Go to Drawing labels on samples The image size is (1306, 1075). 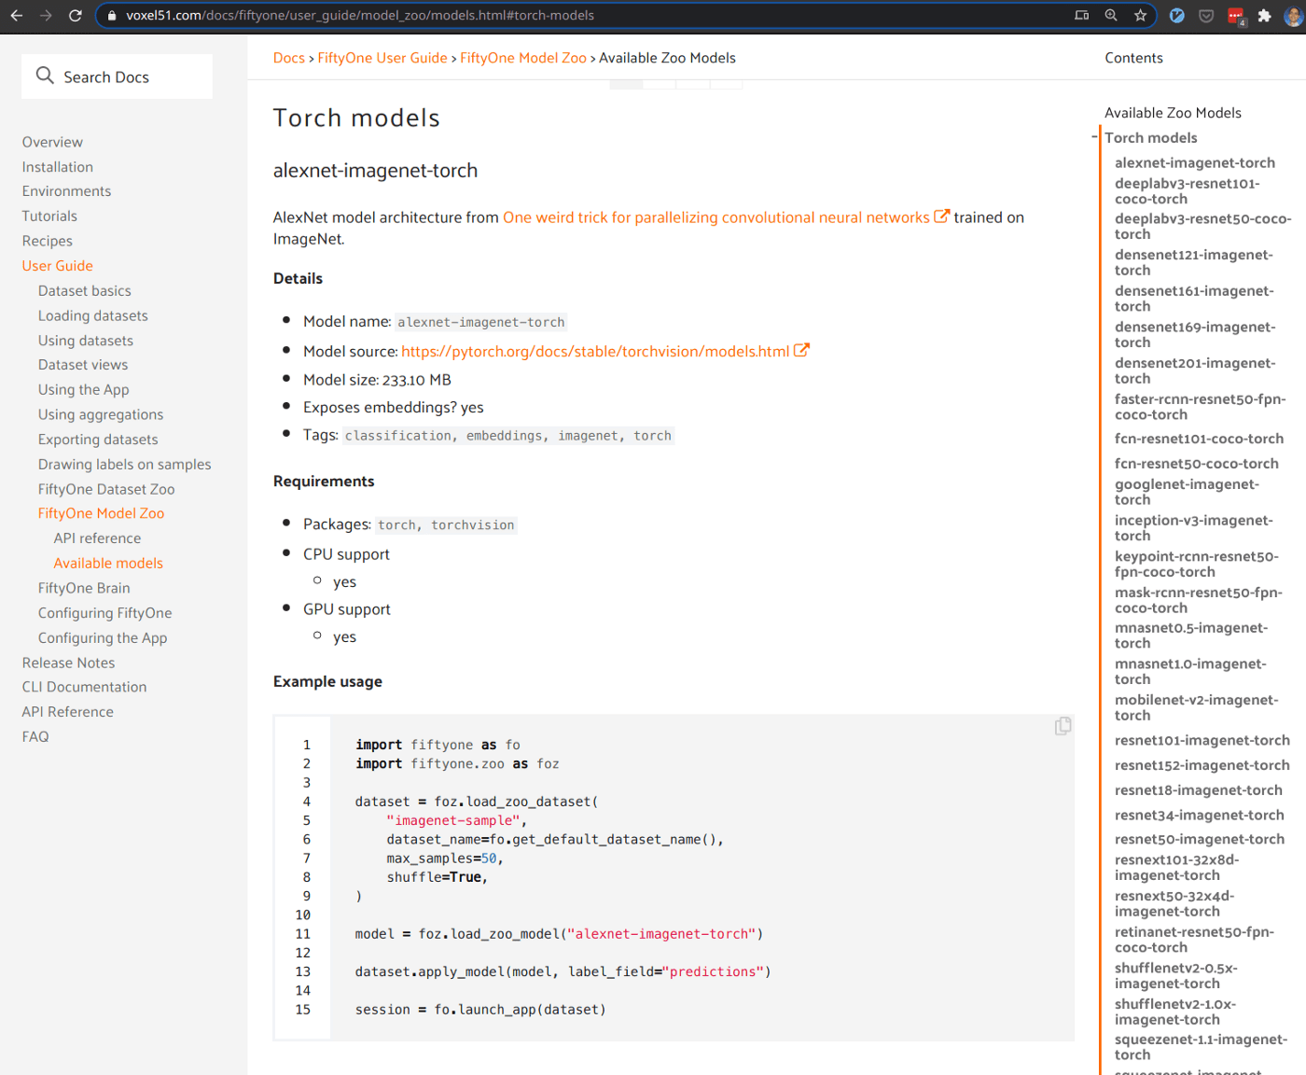125,465
